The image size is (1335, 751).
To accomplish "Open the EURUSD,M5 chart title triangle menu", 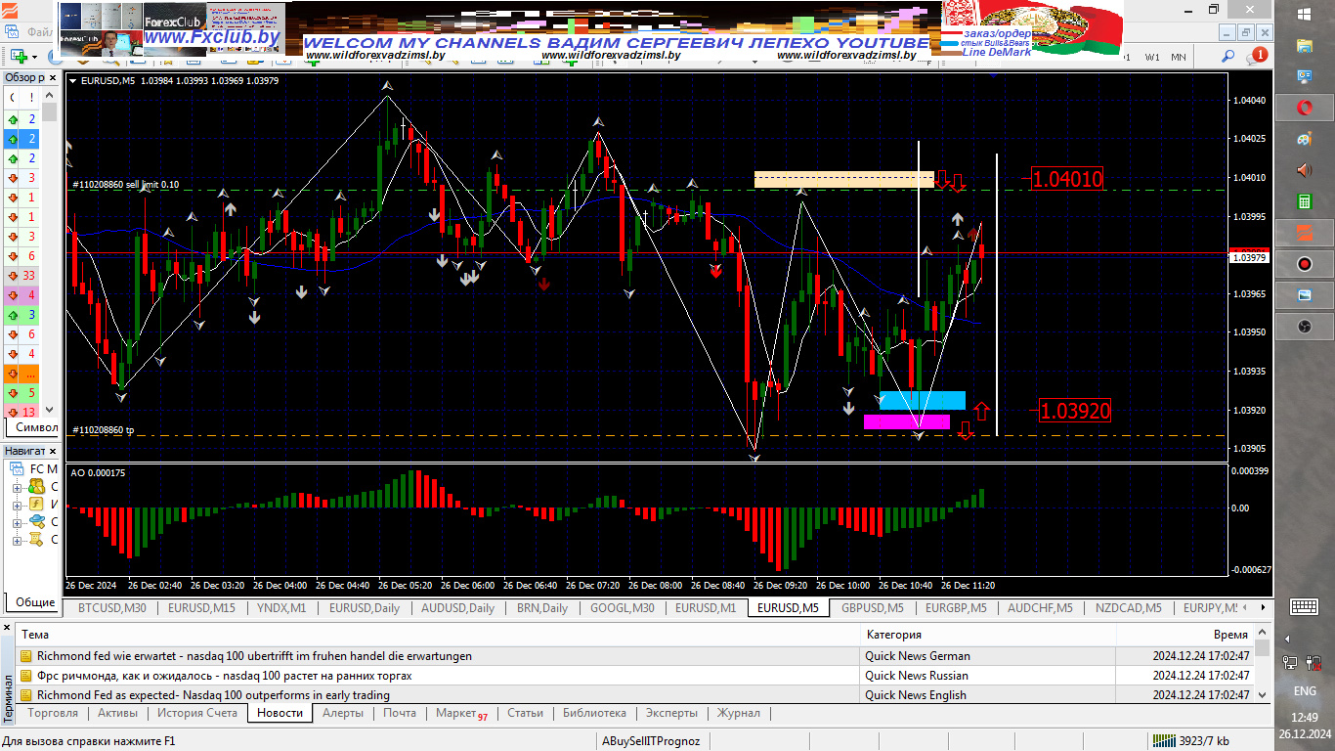I will (73, 81).
